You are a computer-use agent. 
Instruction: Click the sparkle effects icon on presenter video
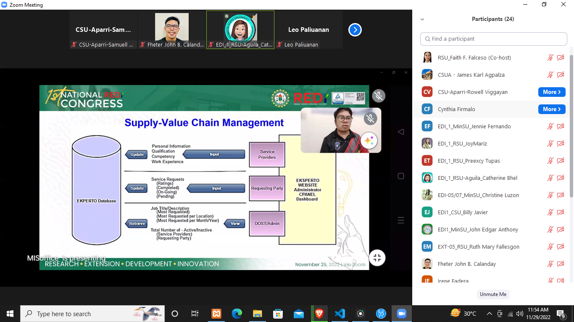369,141
